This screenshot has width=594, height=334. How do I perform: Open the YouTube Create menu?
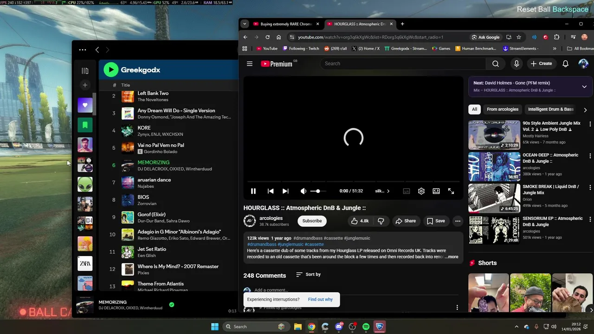click(541, 64)
